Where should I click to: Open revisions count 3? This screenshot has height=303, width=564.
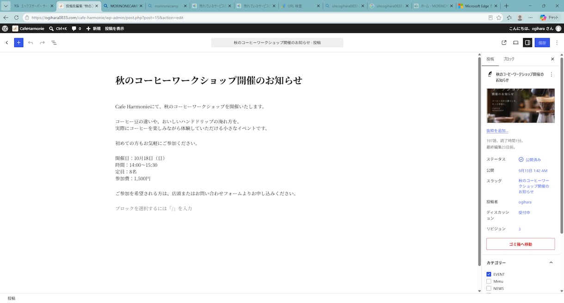[520, 229]
